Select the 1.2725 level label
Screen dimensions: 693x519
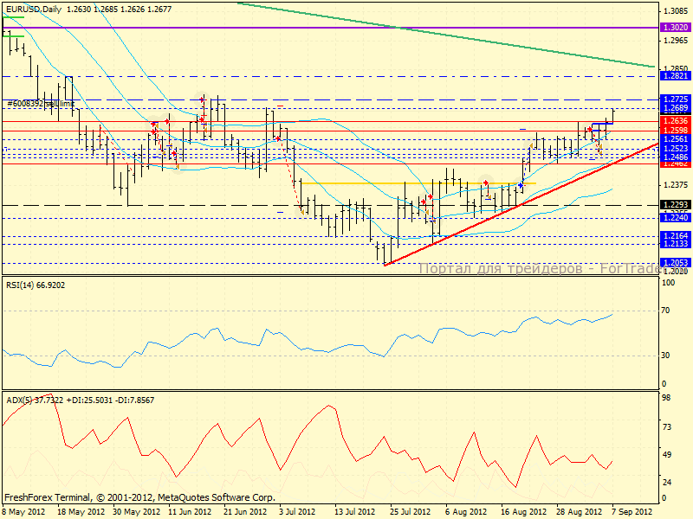[674, 99]
